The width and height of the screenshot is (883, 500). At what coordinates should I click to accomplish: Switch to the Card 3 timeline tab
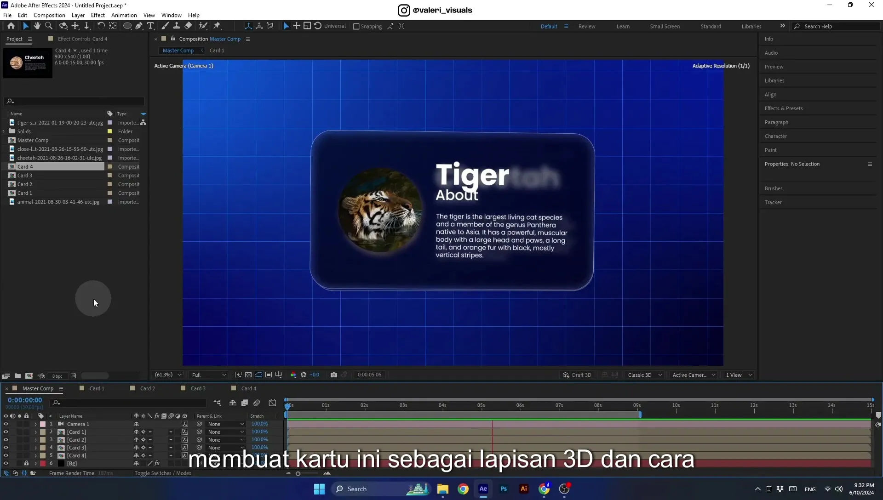(x=198, y=388)
